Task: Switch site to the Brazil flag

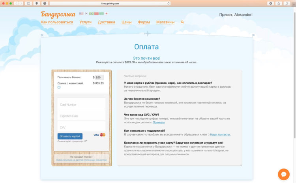Action: tap(92, 13)
